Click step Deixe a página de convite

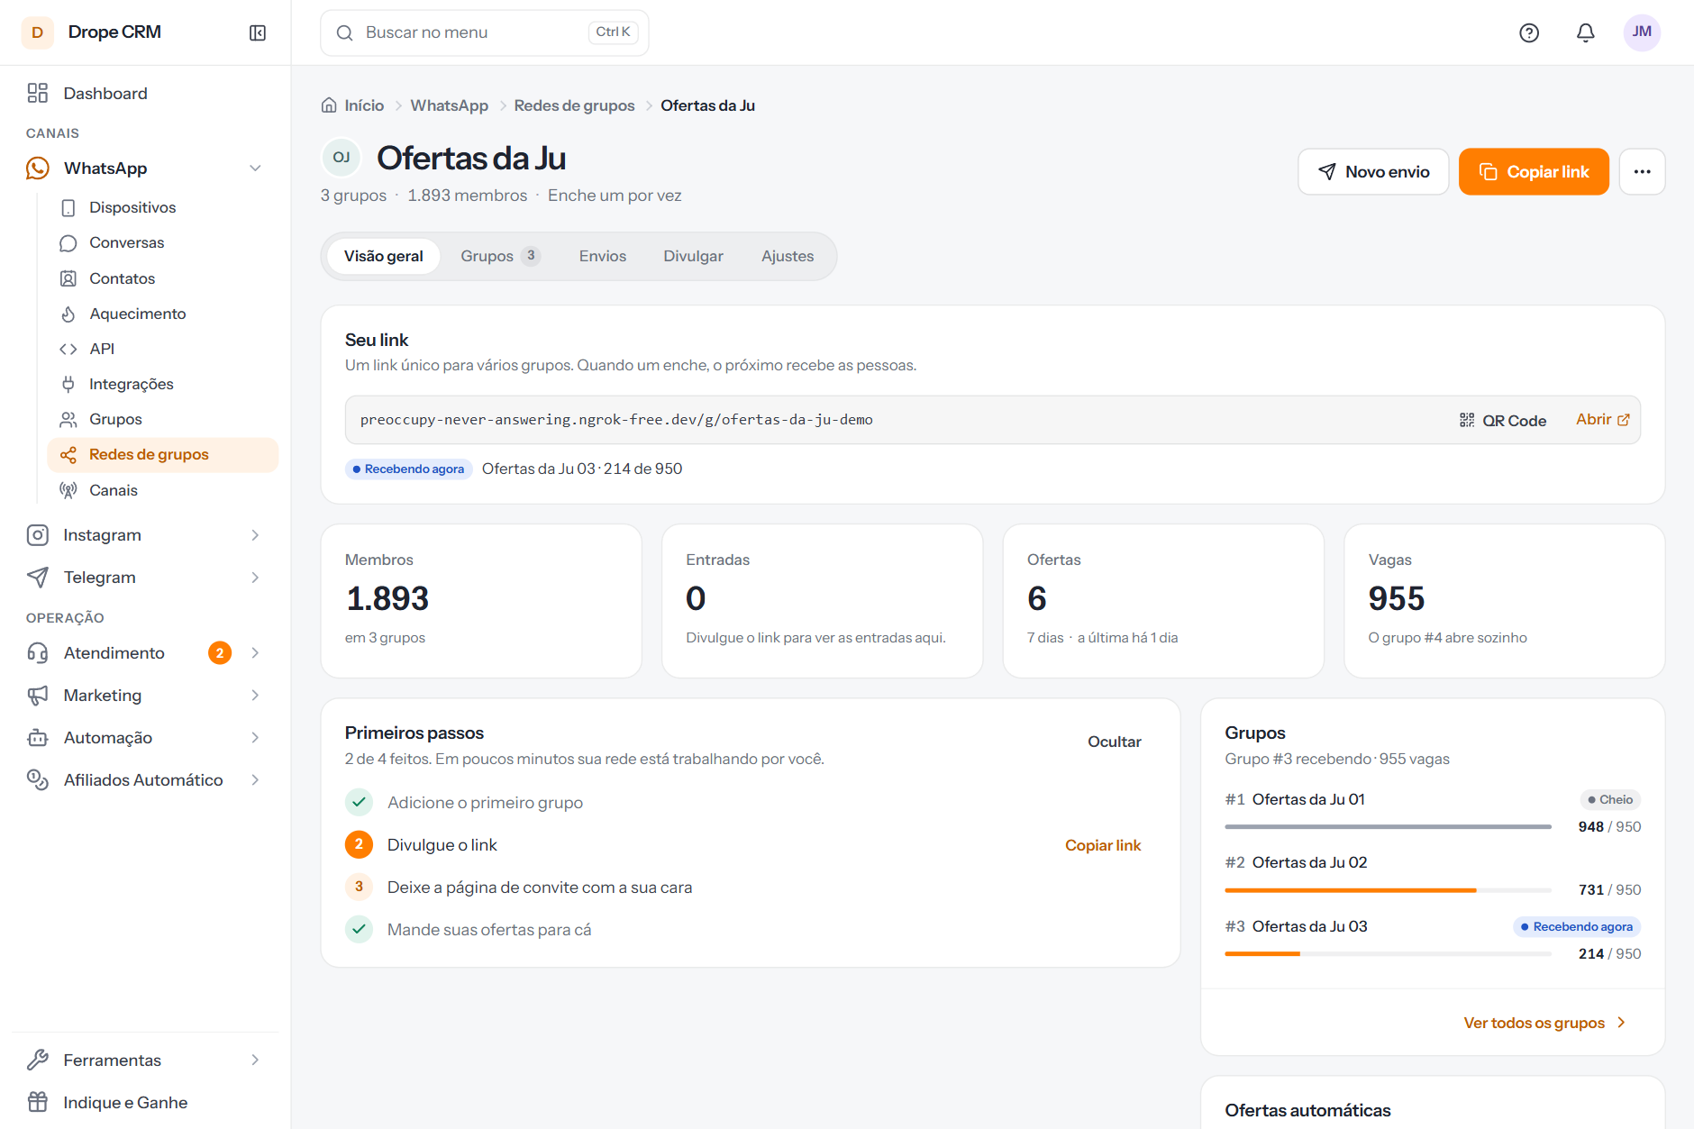tap(540, 888)
